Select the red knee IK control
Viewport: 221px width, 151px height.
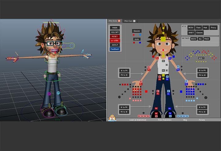pyautogui.click(x=158, y=91)
